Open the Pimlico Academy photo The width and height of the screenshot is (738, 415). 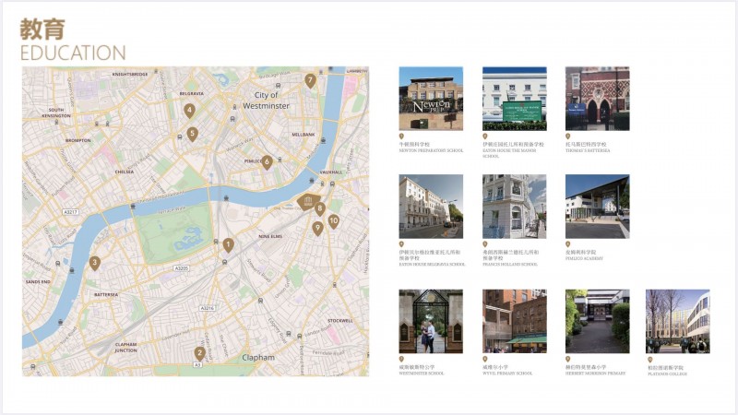point(597,207)
